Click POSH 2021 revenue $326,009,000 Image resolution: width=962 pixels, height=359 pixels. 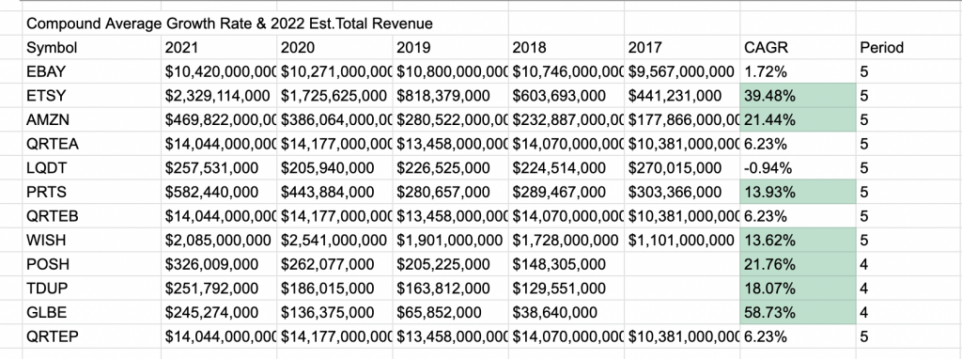coord(219,264)
